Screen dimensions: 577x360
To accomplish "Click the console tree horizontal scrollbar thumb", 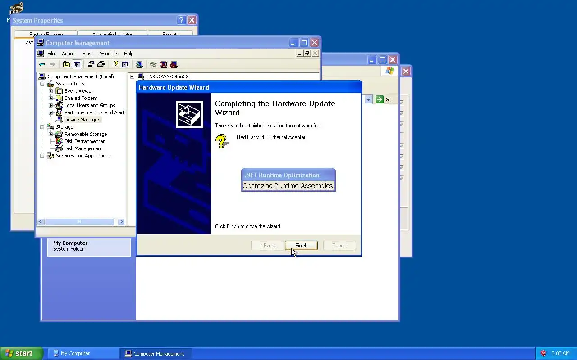I will 79,221.
